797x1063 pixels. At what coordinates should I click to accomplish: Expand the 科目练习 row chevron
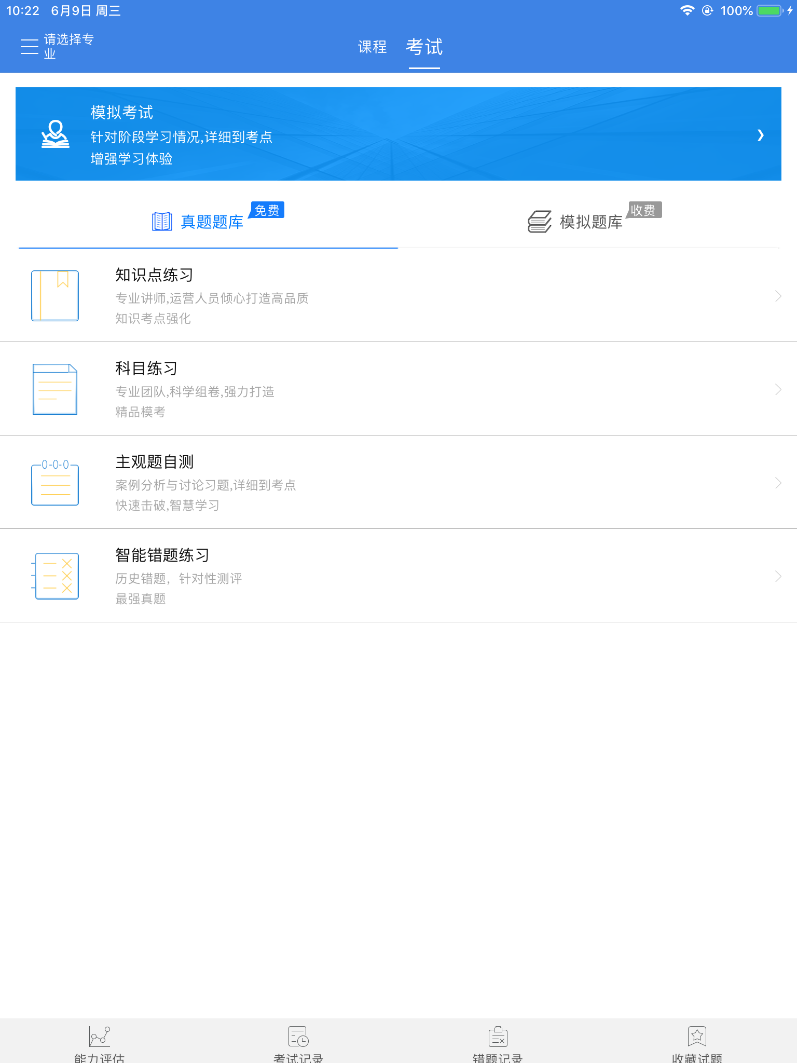click(778, 389)
